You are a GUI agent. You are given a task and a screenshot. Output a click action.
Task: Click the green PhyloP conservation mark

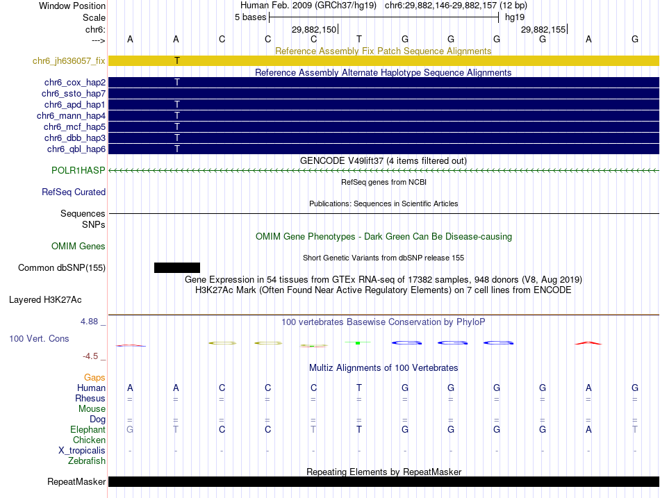coord(358,342)
